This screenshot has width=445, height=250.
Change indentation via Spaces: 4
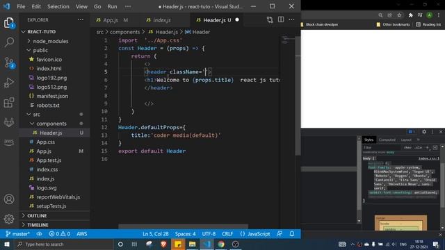click(x=185, y=234)
